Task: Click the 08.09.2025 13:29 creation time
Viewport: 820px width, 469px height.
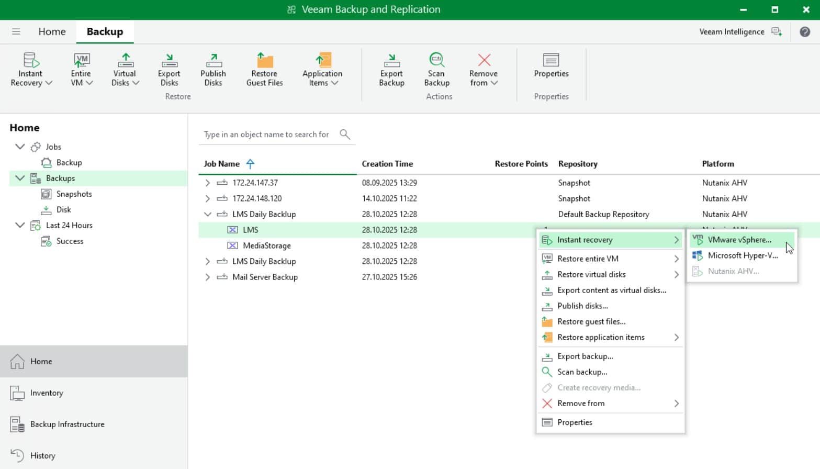Action: 389,183
